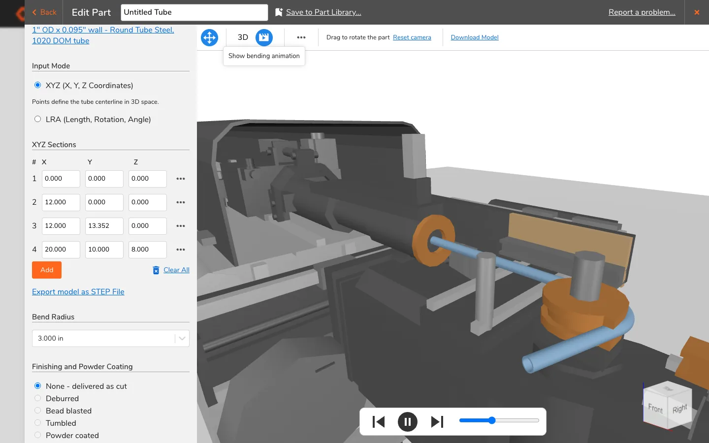
Task: Go Back from Edit Part
Action: click(44, 12)
